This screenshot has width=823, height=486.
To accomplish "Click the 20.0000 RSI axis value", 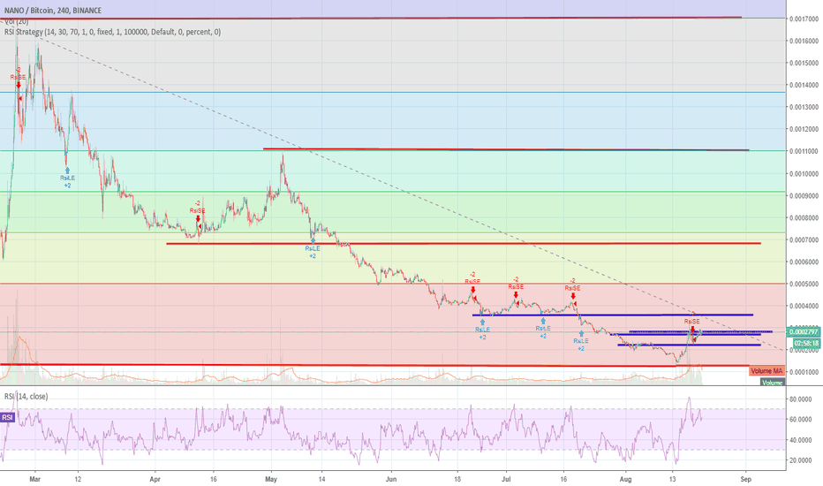I will (x=800, y=460).
